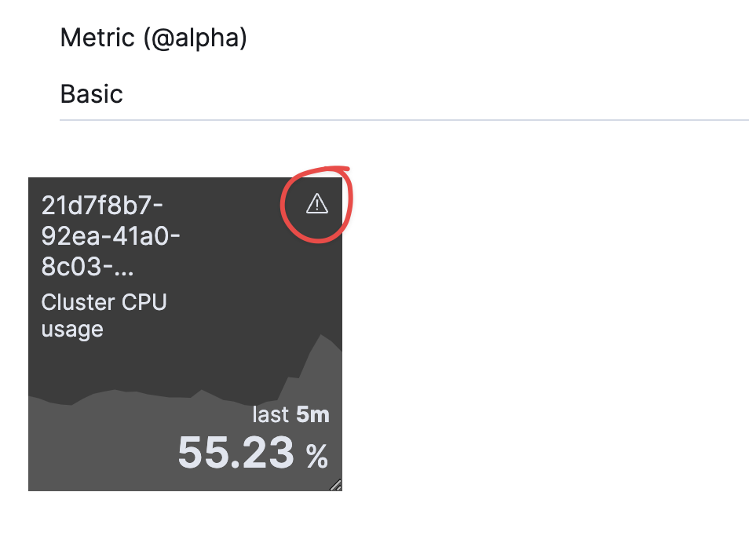Screen dimensions: 749x543
Task: Open the last 5m timeframe selector
Action: coord(291,414)
